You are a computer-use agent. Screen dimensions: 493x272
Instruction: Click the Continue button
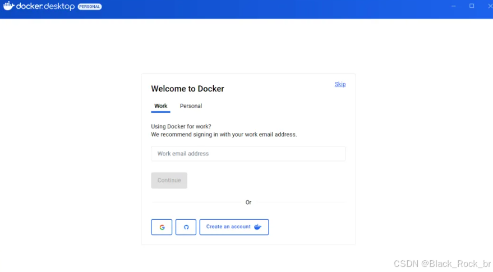(x=169, y=180)
